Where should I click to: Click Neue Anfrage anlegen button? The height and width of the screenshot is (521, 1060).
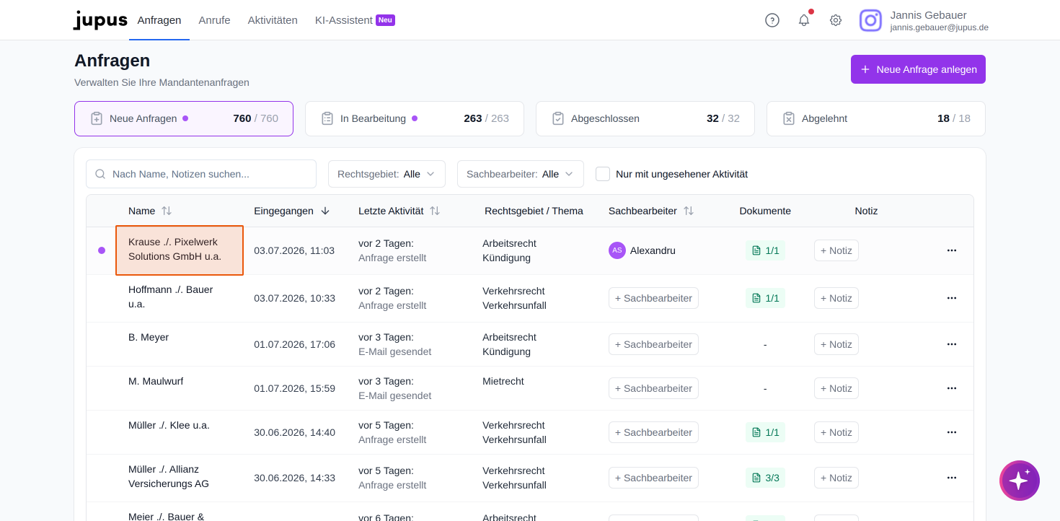tap(918, 69)
